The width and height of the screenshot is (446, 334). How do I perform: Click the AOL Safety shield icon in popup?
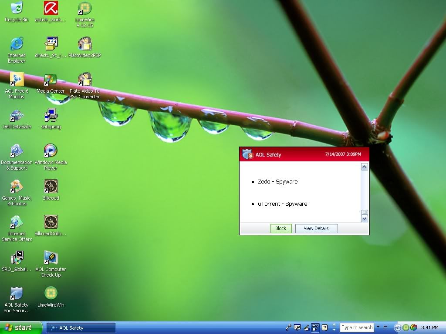click(x=247, y=154)
